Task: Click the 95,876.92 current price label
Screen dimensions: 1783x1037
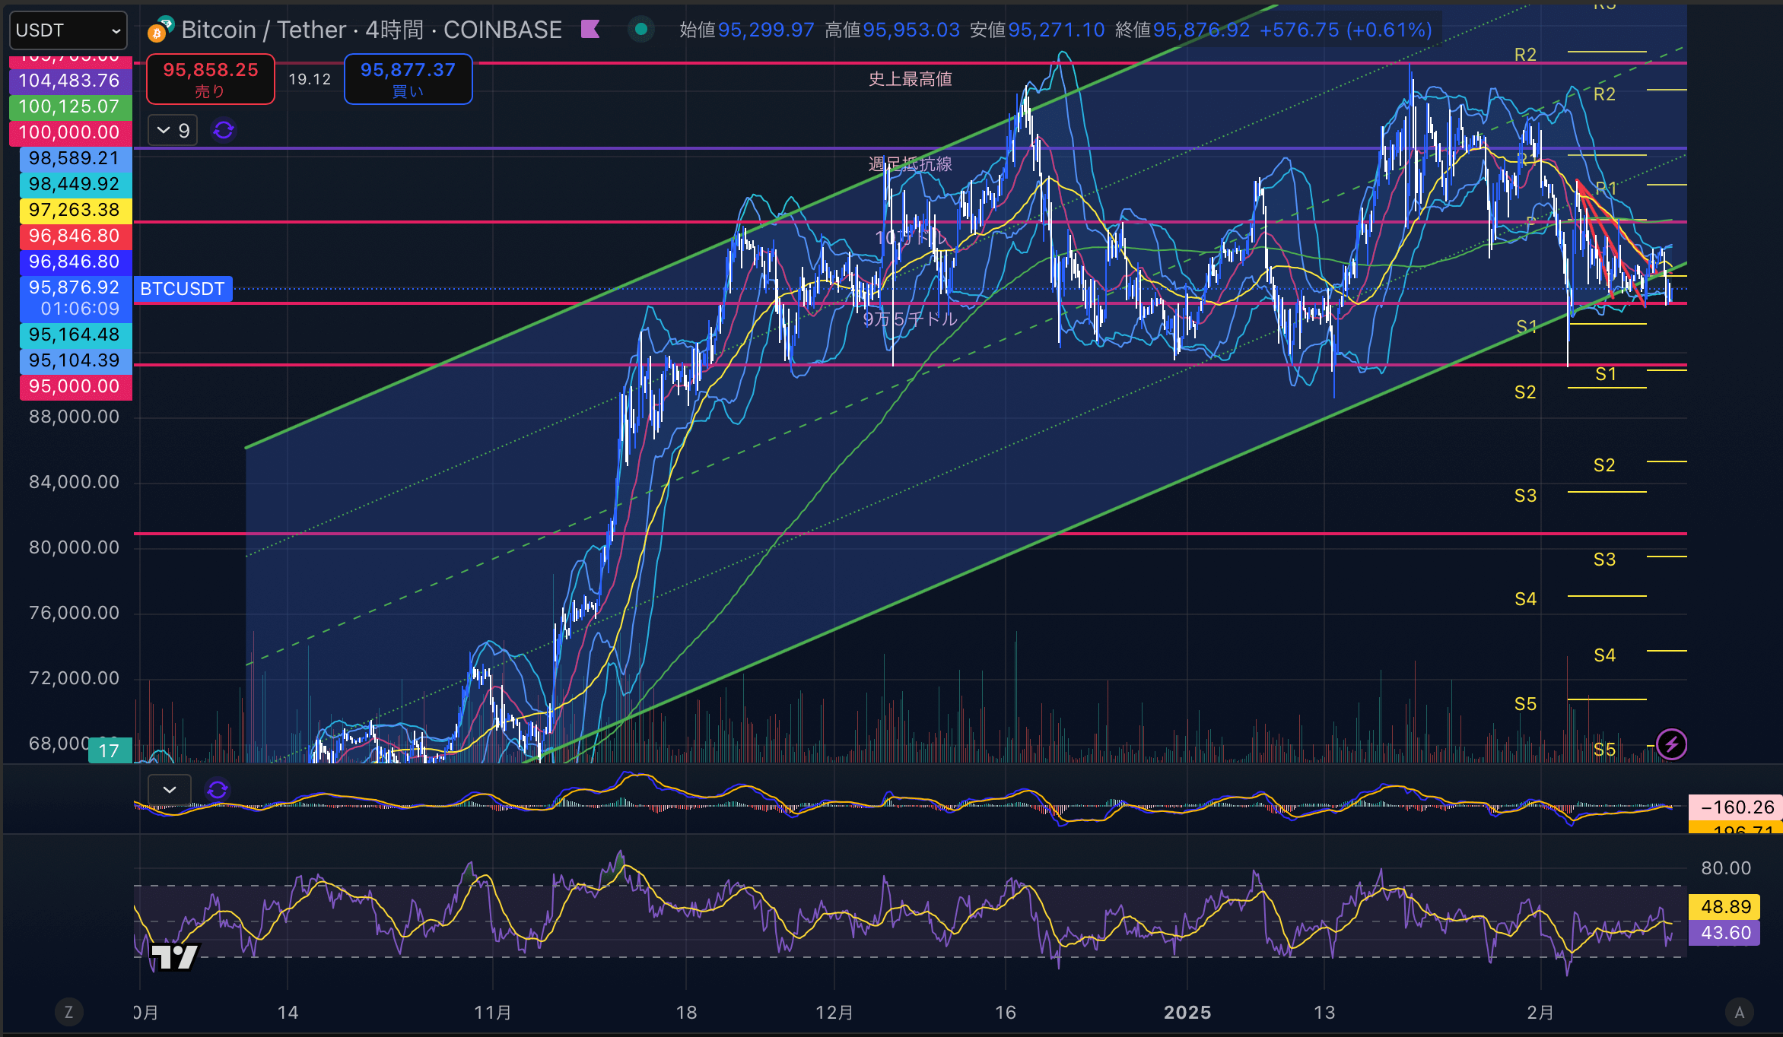Action: [x=75, y=298]
